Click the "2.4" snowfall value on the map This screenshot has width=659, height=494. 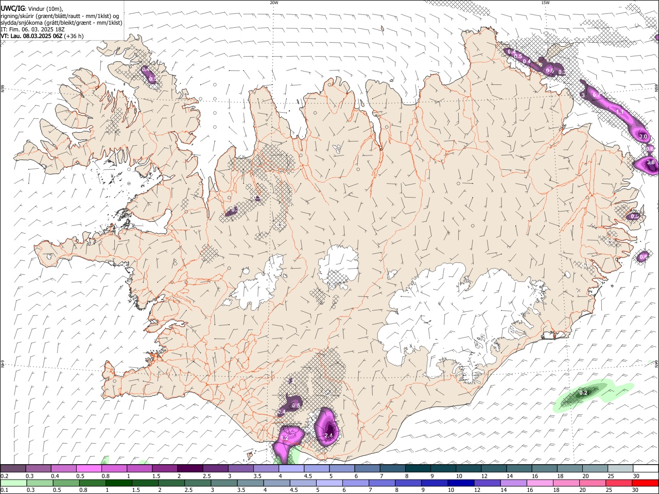pos(328,436)
